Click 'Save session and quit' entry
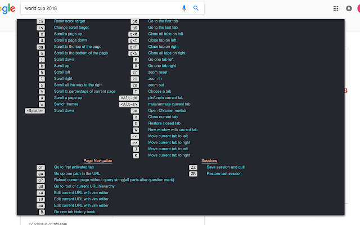The width and height of the screenshot is (360, 225). click(x=226, y=167)
